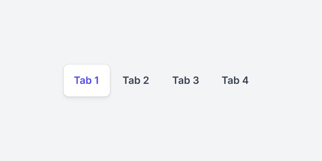322x161 pixels.
Task: Click the active purple Tab 1 label
Action: click(x=87, y=80)
